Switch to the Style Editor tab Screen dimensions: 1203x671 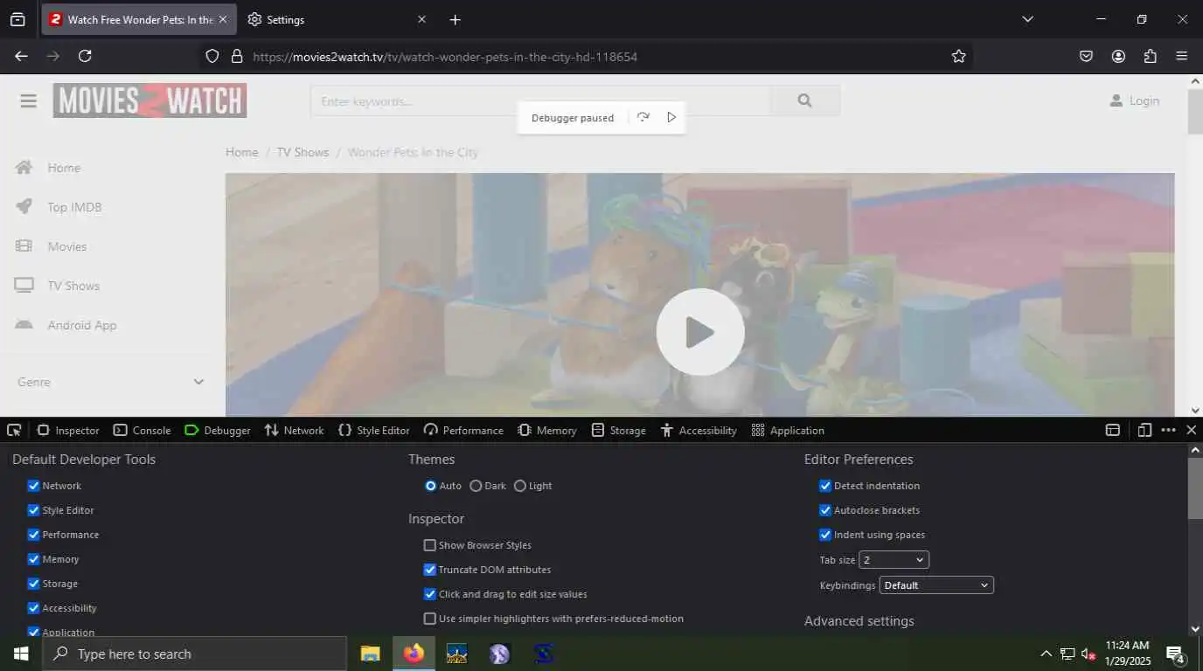373,430
